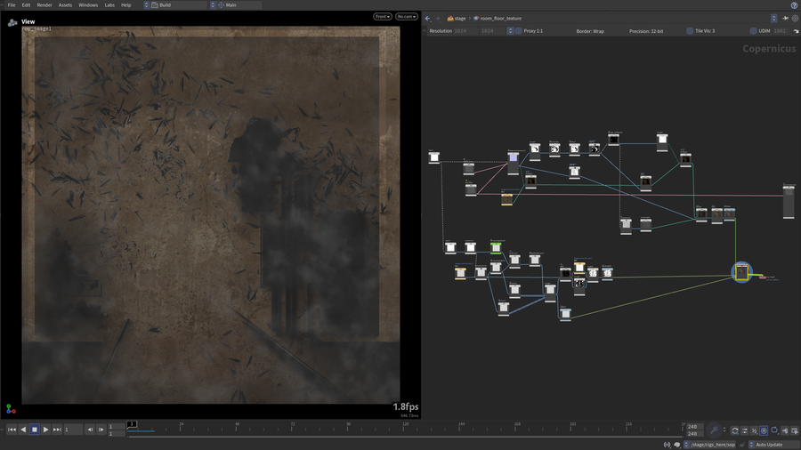The height and width of the screenshot is (450, 801).
Task: Click the Resolution height field
Action: (492, 31)
